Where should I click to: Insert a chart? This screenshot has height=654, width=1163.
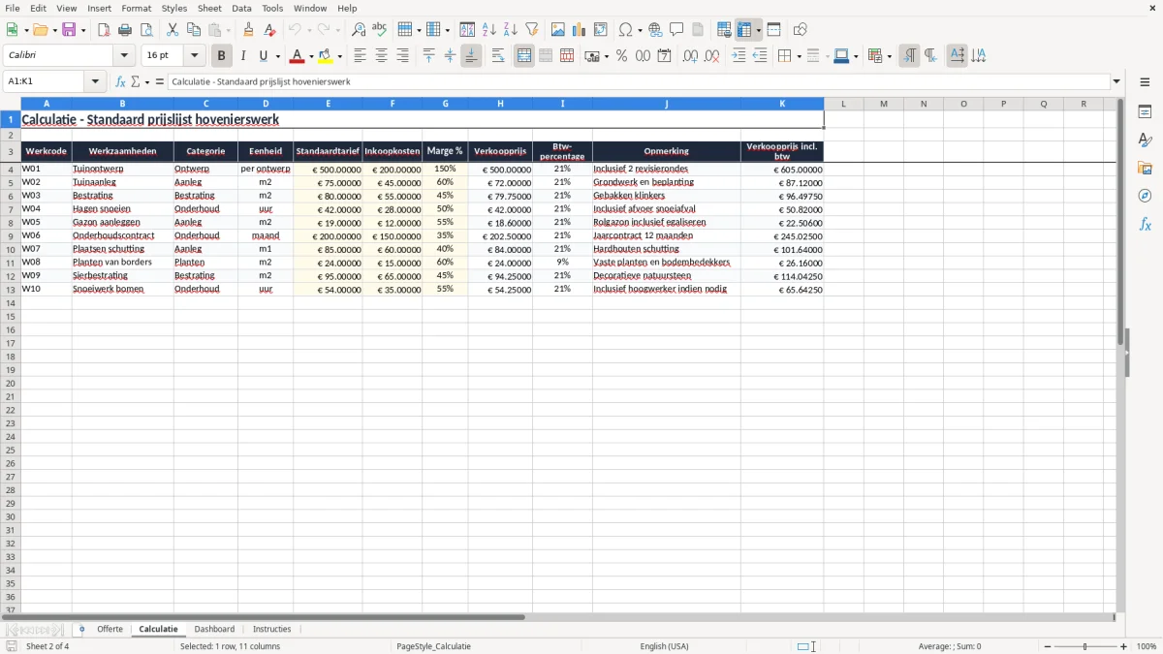(580, 30)
